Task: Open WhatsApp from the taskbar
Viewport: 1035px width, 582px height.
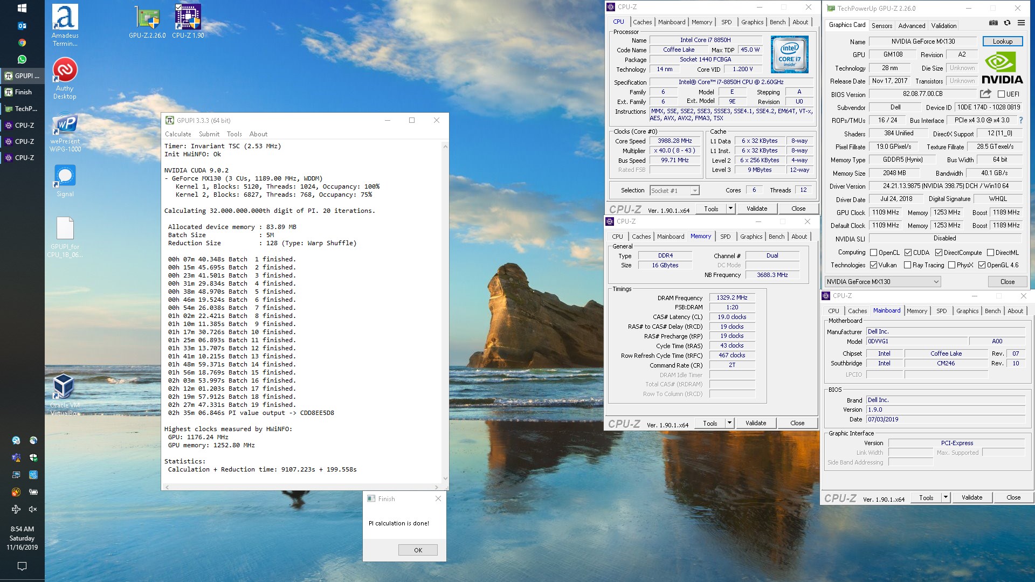Action: point(22,59)
